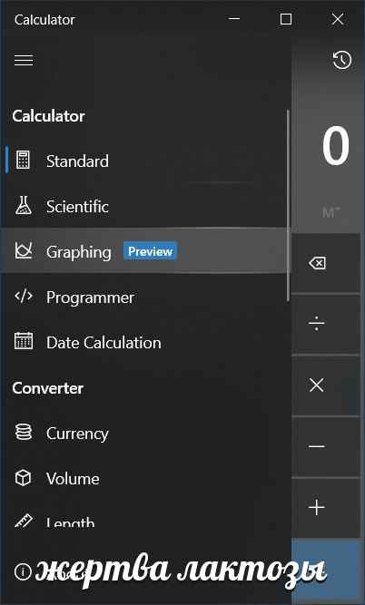The height and width of the screenshot is (605, 365).
Task: Click the Graphing chart icon
Action: click(x=24, y=250)
